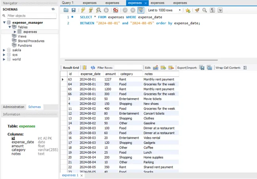
Task: Close the expenses 1 result tab
Action: point(81,175)
